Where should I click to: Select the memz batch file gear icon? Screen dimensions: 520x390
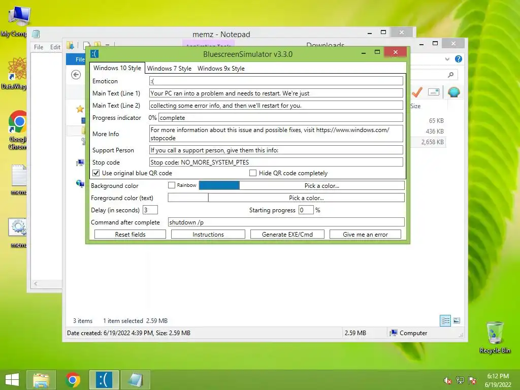(18, 233)
